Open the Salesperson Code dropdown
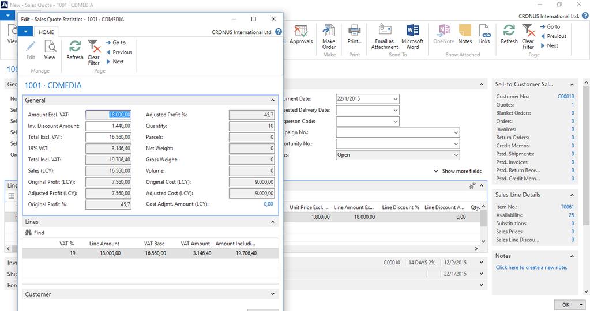 coord(396,122)
